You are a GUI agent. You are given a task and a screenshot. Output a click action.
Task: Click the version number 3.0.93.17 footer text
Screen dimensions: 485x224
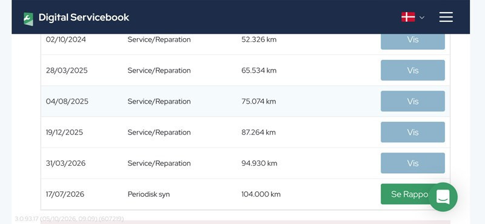pyautogui.click(x=69, y=219)
